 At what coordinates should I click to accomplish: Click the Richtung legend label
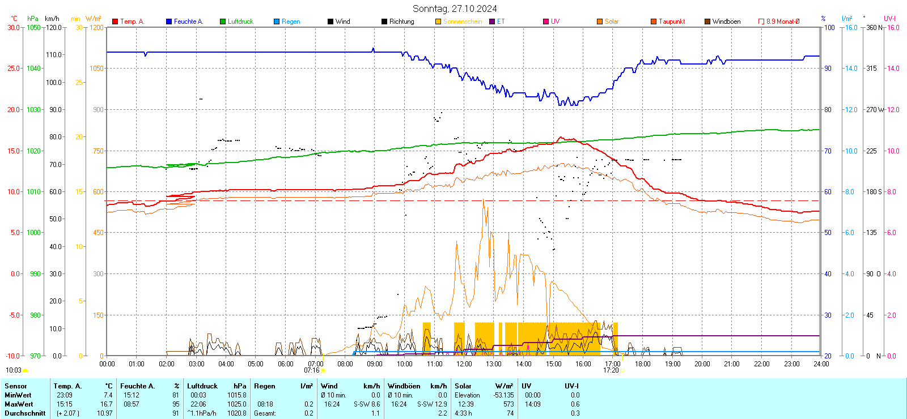point(401,22)
